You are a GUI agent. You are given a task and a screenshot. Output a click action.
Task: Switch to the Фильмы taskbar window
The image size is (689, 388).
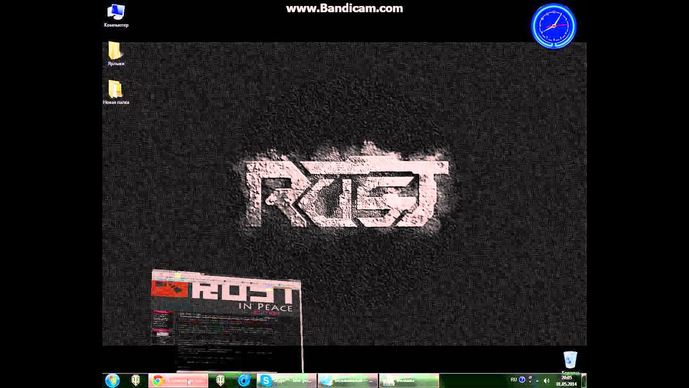pyautogui.click(x=409, y=380)
